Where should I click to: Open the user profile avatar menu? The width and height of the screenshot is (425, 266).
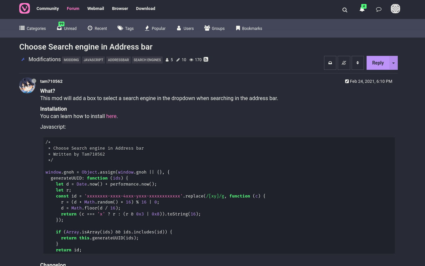(x=395, y=9)
